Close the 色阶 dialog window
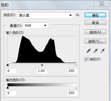111x101 pixels. 102,3
